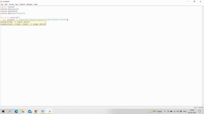204x114 pixels.
Task: Open the Window menu
Action: (29, 4)
